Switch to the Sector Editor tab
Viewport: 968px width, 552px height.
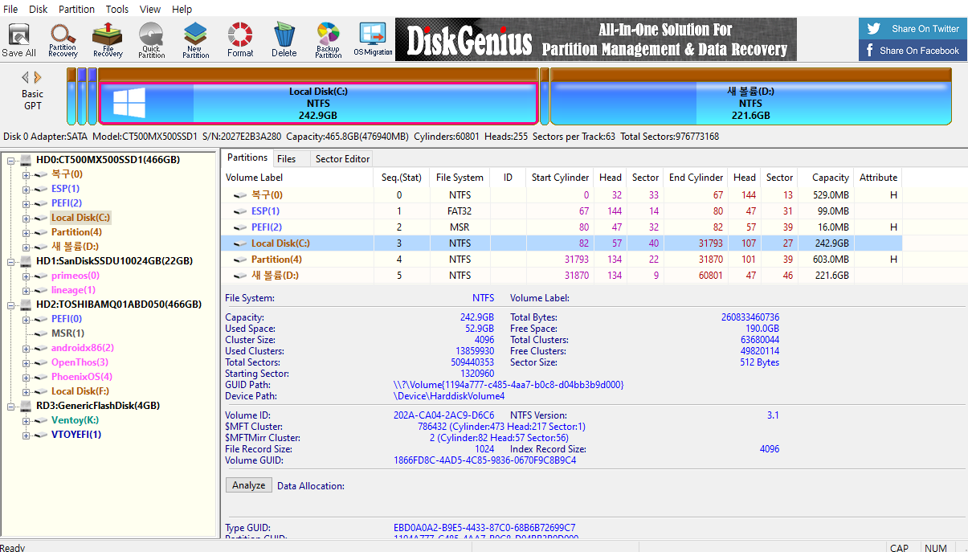[x=342, y=159]
